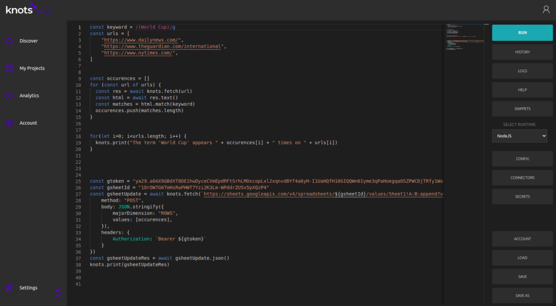Image resolution: width=556 pixels, height=306 pixels.
Task: Run the script with RUN button
Action: (522, 33)
